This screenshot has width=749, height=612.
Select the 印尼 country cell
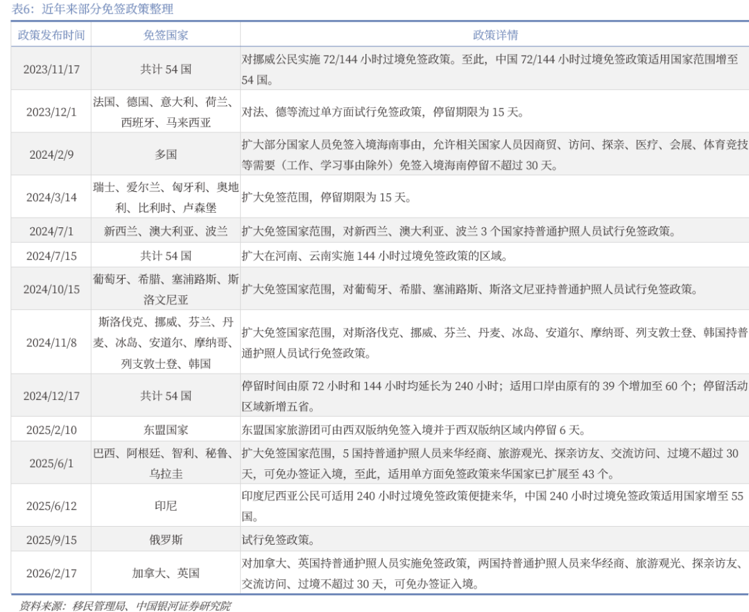point(166,506)
